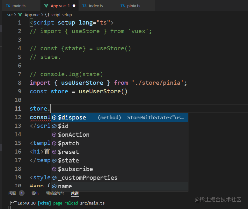Click the 输出 output panel tab
The image size is (248, 209).
(x=35, y=193)
